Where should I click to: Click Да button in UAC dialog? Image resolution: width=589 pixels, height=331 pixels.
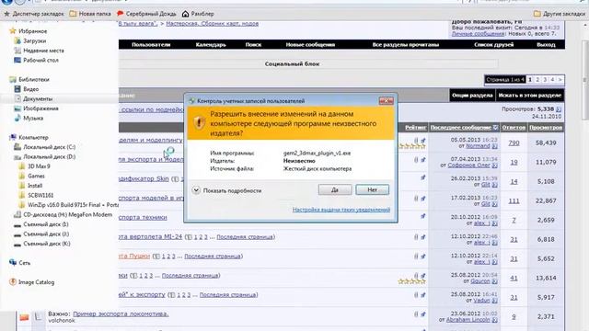(x=335, y=190)
